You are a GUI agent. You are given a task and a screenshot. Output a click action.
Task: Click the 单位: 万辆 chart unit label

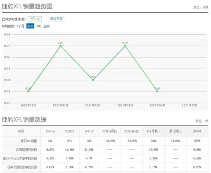(x=201, y=7)
